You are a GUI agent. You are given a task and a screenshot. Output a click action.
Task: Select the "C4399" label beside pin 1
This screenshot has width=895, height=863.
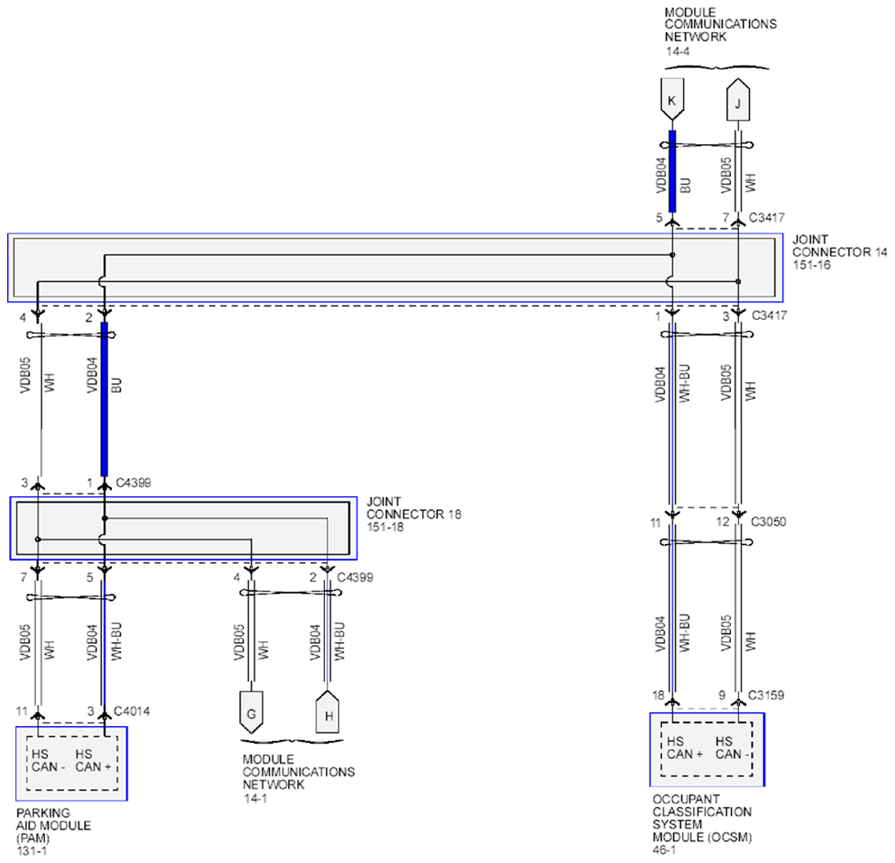tap(133, 483)
